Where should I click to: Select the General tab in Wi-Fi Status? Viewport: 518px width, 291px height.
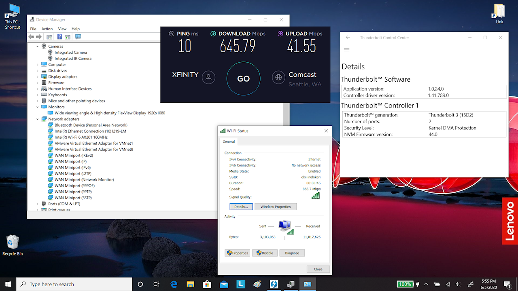pyautogui.click(x=229, y=141)
